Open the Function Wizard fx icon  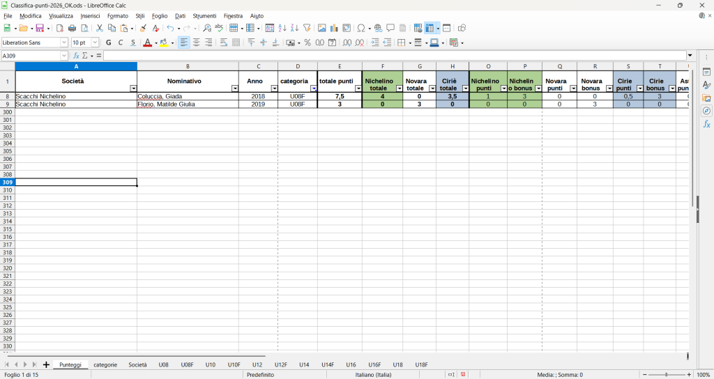point(77,56)
